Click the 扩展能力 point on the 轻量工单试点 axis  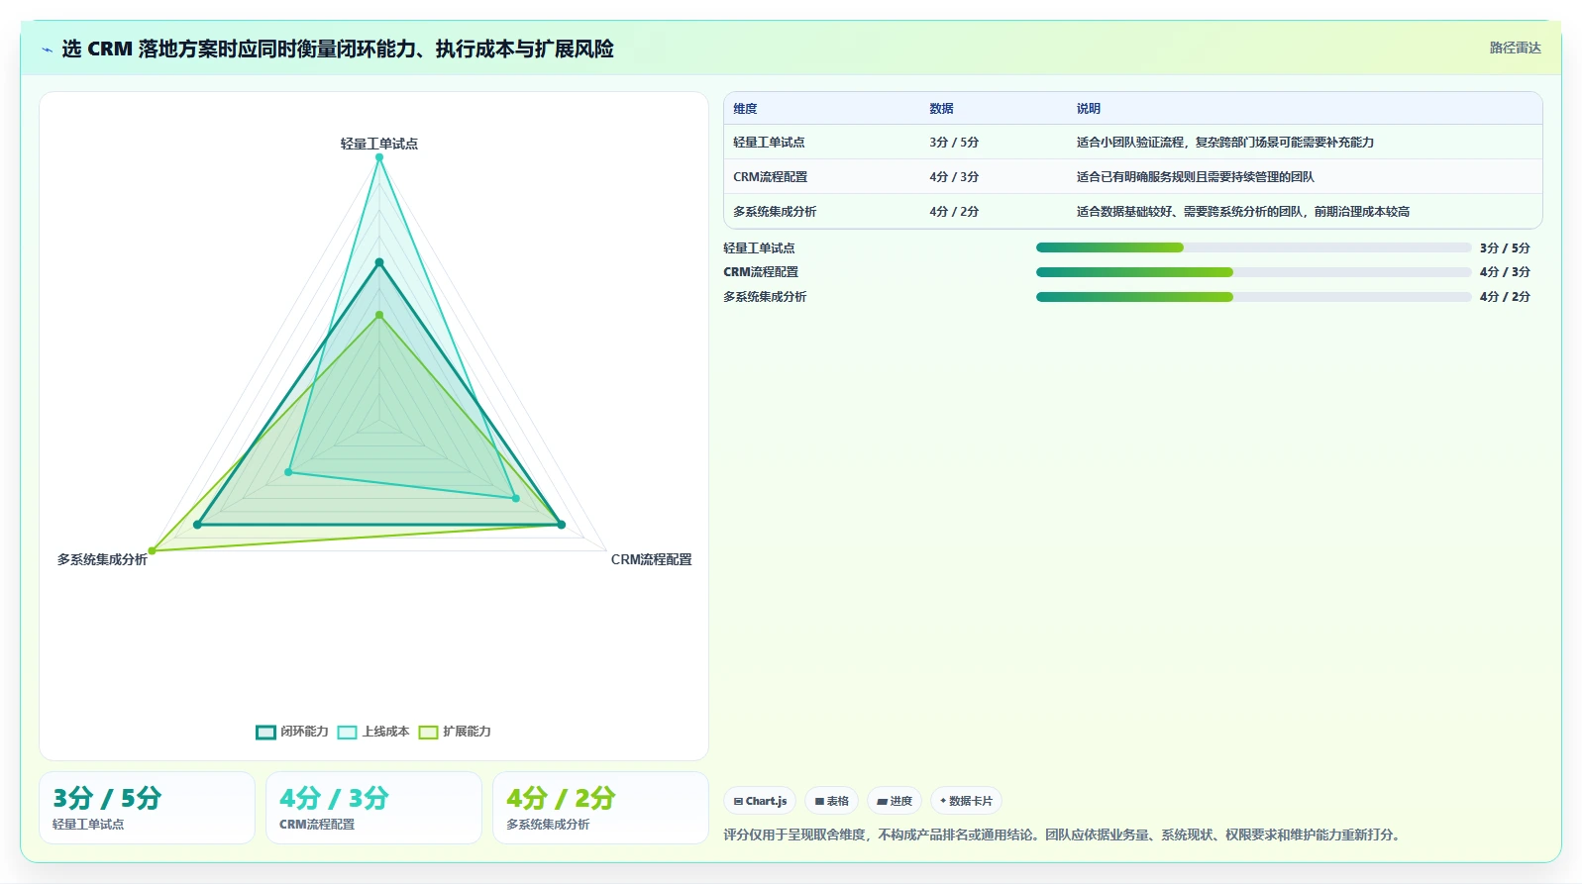379,315
